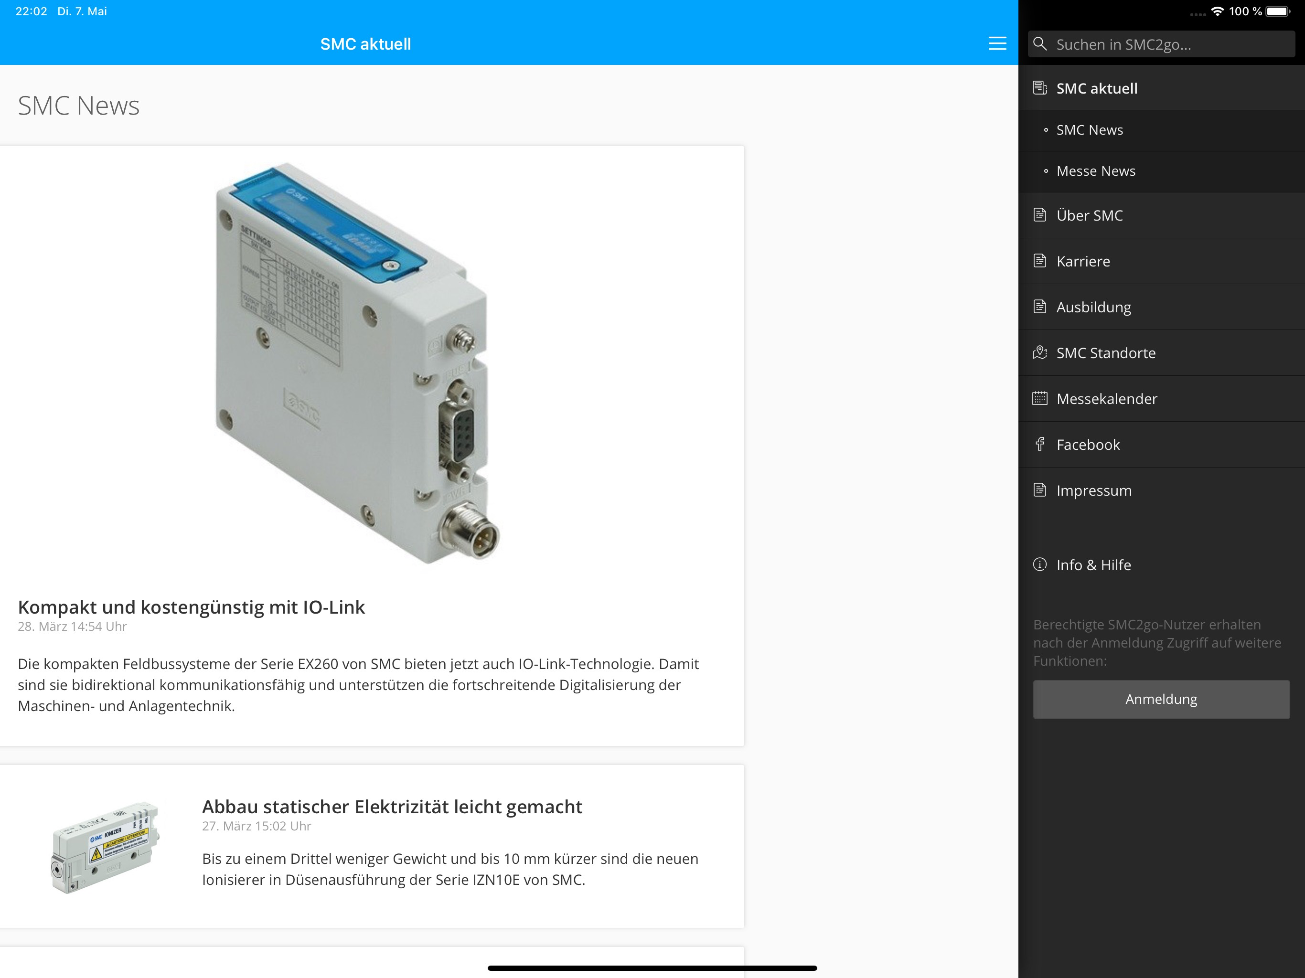Tap the date Di. 7. Mai

coord(82,11)
